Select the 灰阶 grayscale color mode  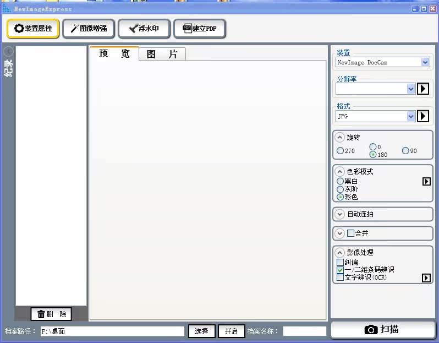pyautogui.click(x=340, y=189)
